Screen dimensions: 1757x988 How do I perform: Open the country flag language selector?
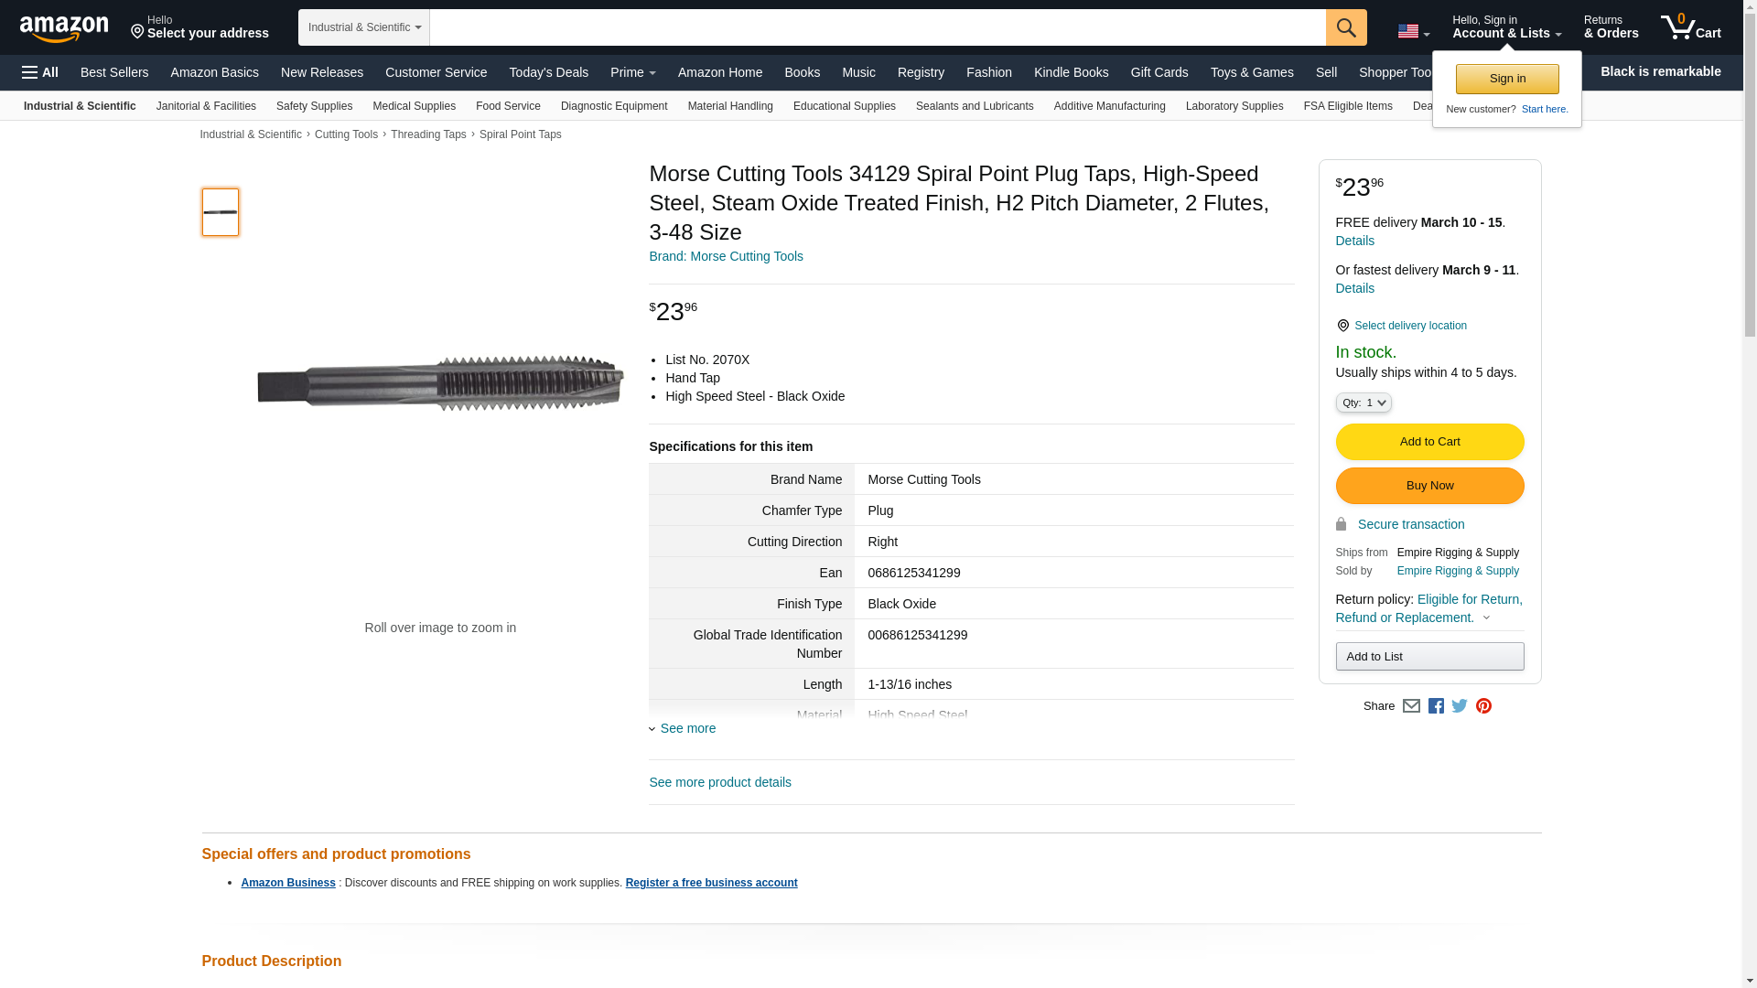[x=1413, y=31]
